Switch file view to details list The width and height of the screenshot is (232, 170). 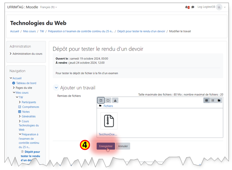pyautogui.click(x=213, y=100)
